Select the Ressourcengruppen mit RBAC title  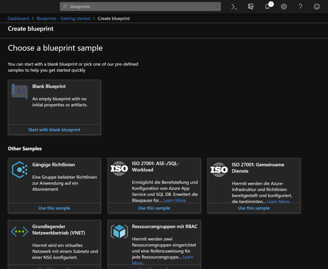(x=165, y=226)
